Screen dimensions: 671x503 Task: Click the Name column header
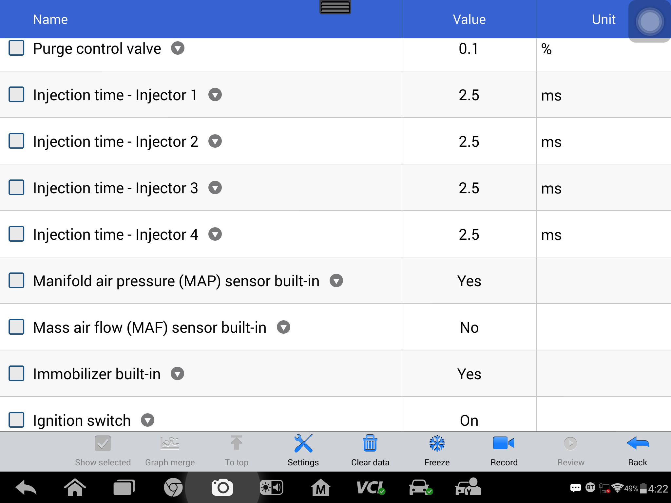tap(50, 19)
